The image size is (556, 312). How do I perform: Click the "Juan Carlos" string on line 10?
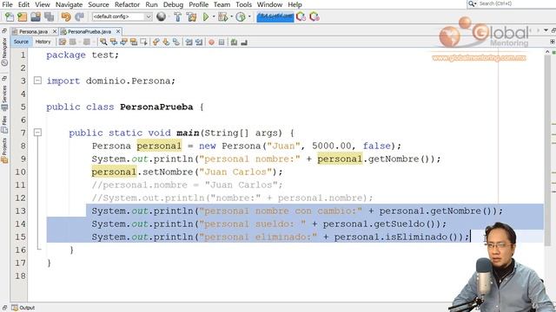click(235, 172)
